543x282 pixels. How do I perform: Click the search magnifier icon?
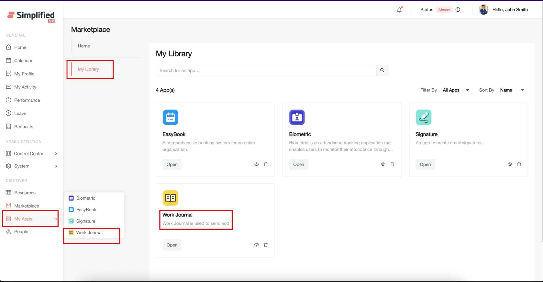(x=382, y=70)
